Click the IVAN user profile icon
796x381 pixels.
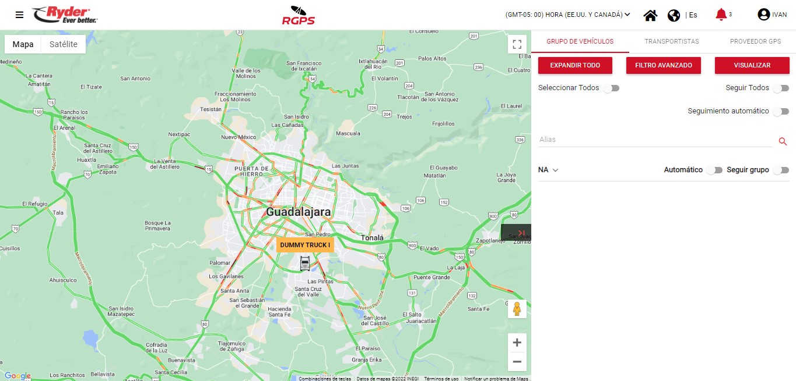point(763,15)
